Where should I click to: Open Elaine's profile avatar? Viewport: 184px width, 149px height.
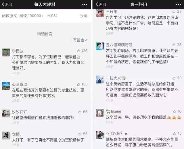coord(100,113)
